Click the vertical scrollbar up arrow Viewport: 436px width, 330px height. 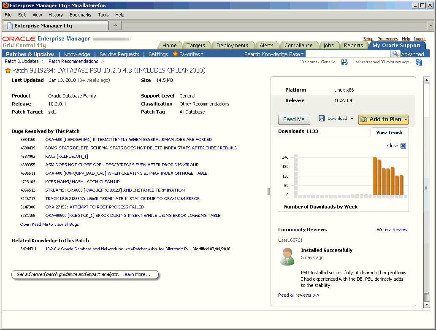point(426,80)
